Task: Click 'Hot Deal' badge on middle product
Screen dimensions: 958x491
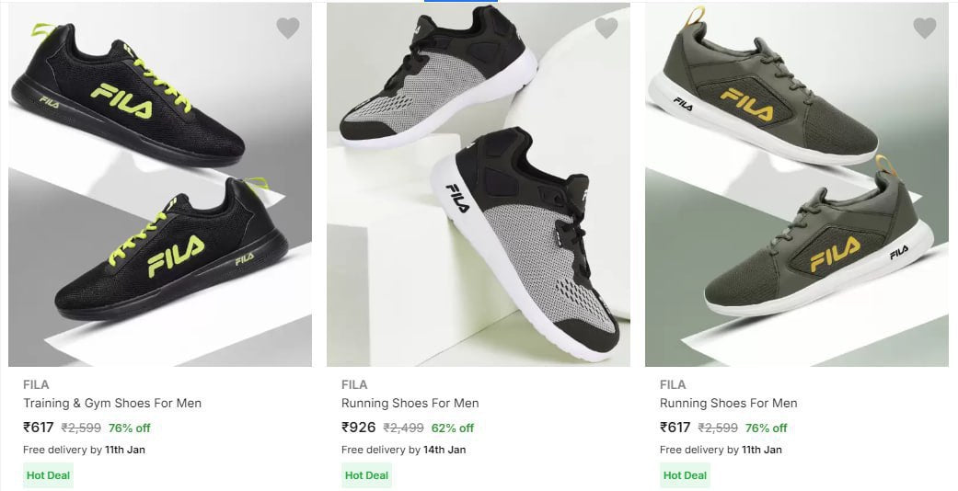Action: 366,475
